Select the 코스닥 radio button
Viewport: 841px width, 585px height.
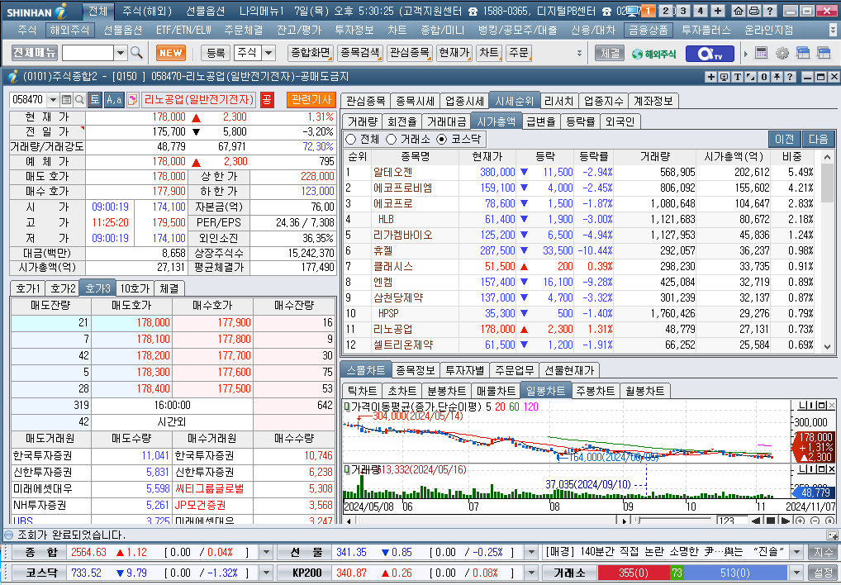point(441,140)
